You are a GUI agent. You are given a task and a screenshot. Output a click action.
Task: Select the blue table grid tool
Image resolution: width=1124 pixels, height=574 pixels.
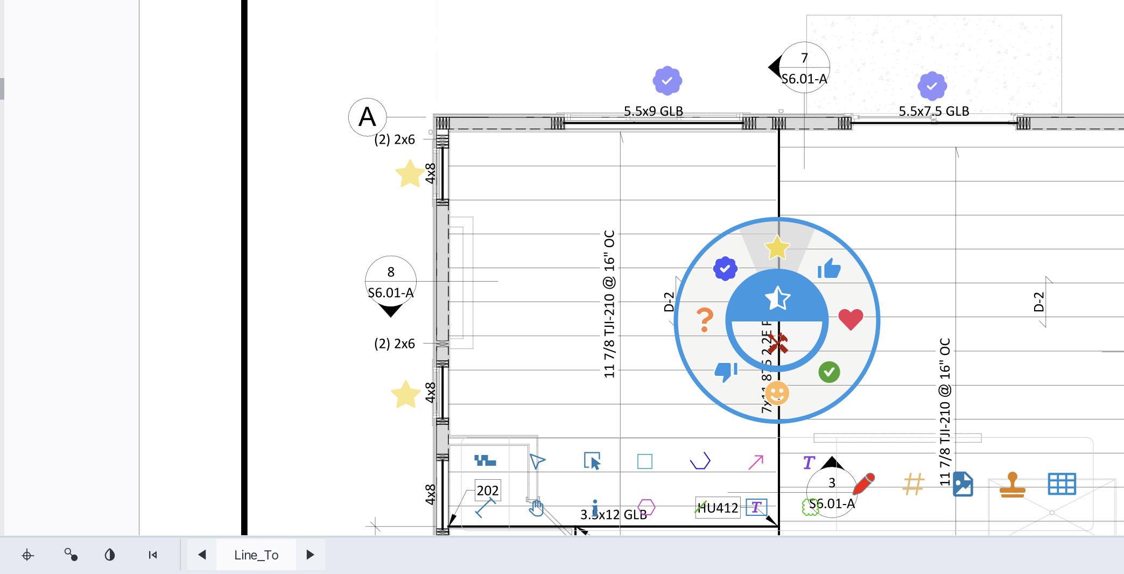click(x=1062, y=484)
